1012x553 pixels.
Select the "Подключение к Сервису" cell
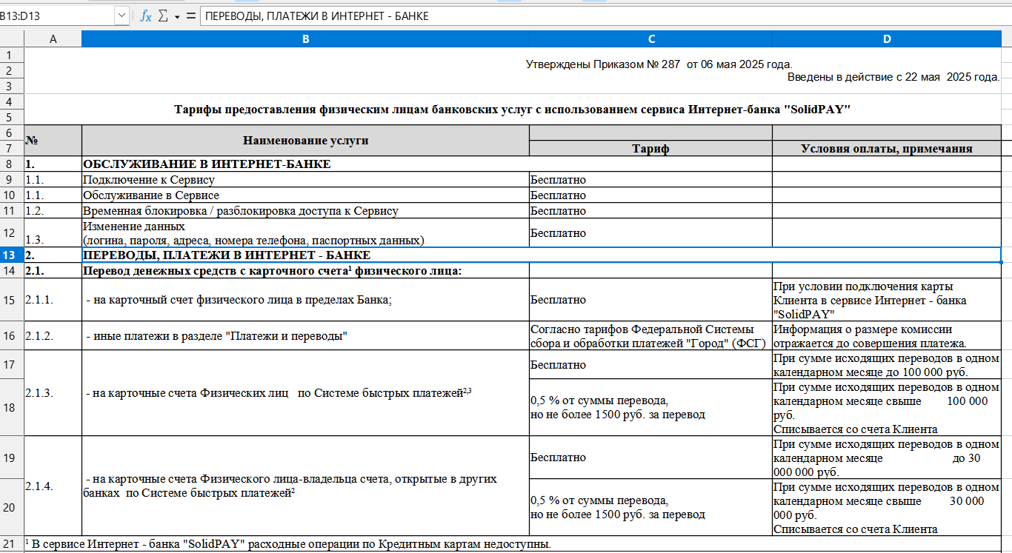tap(305, 179)
